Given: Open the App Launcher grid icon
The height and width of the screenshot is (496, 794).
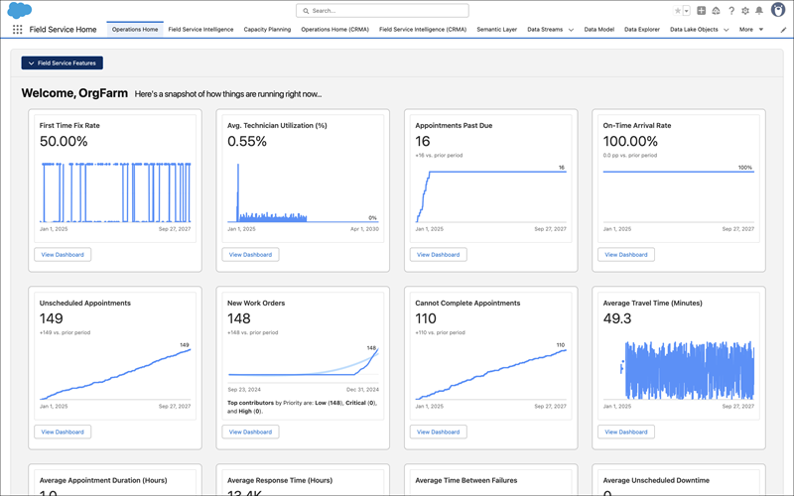Looking at the screenshot, I should coord(18,30).
